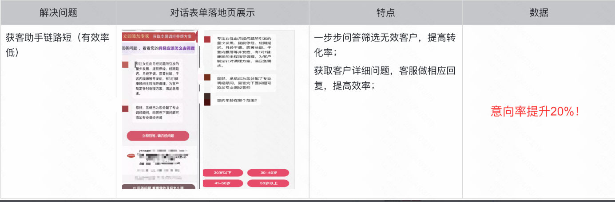Click the left phone's 专注女性由月经问题 intro message

pyautogui.click(x=158, y=79)
